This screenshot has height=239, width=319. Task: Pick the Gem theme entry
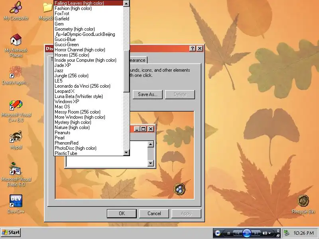[x=89, y=24]
